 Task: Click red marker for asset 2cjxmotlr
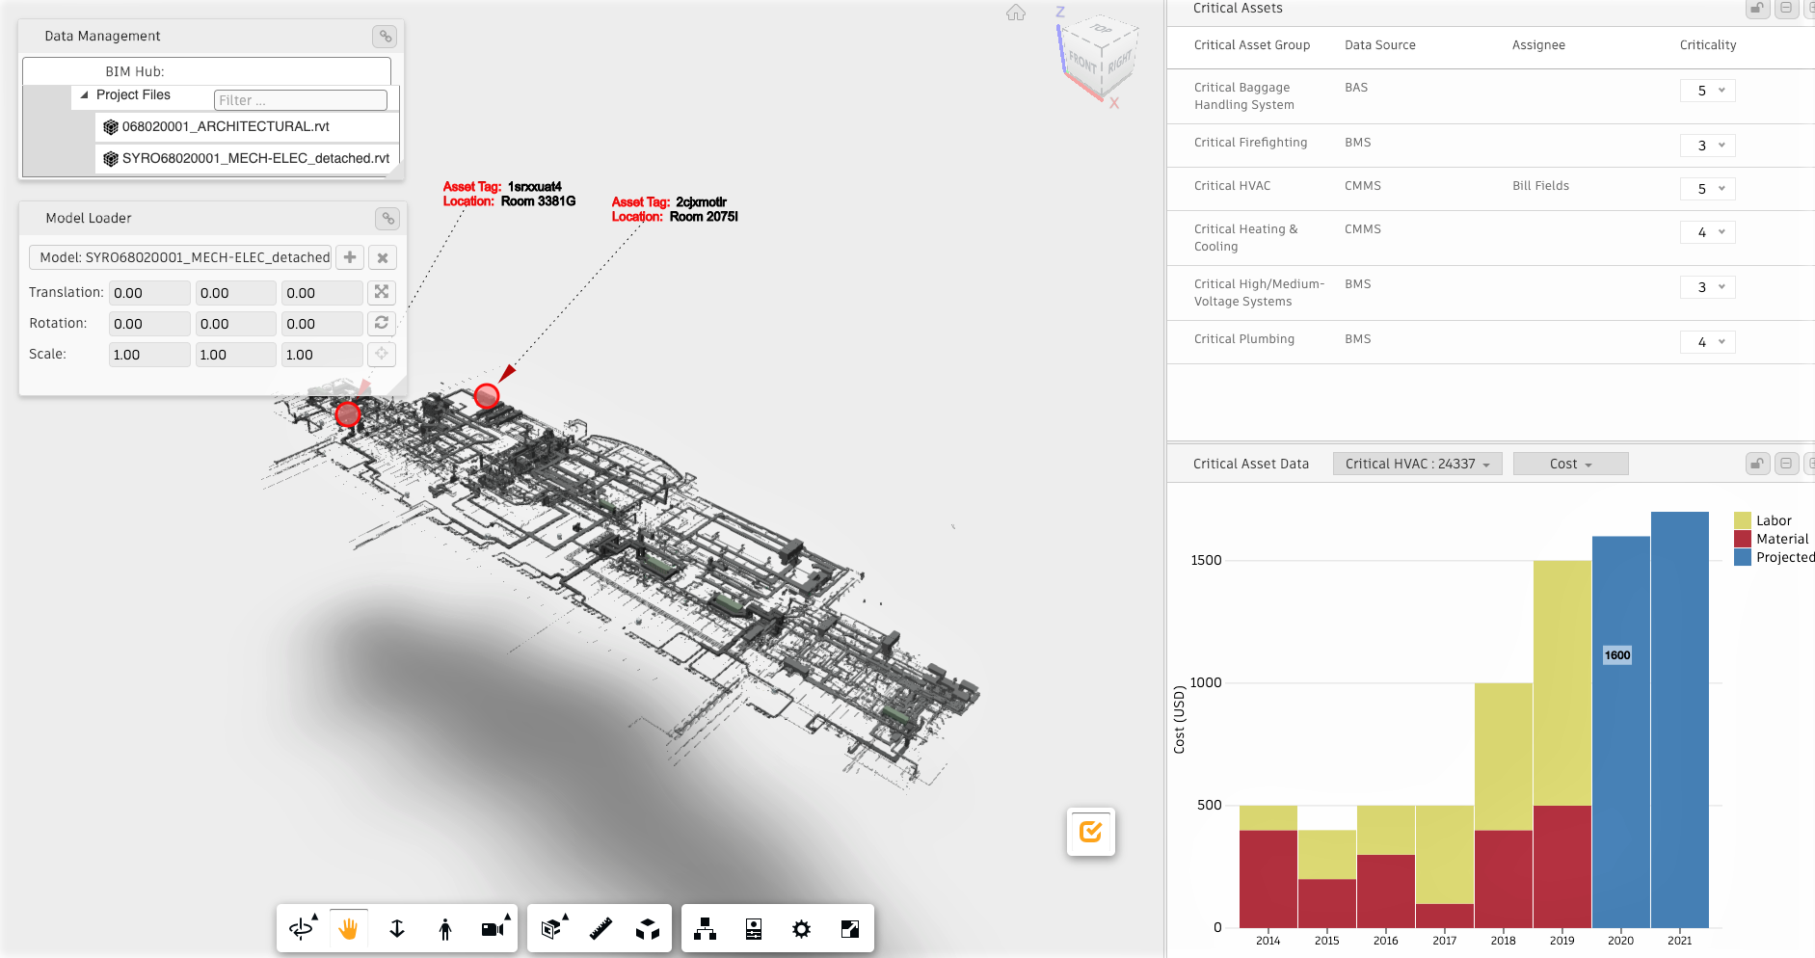click(487, 395)
